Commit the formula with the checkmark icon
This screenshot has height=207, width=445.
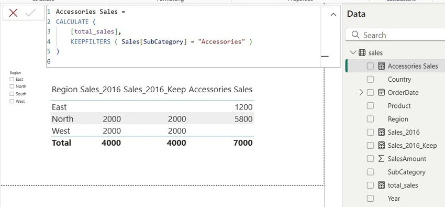[30, 13]
